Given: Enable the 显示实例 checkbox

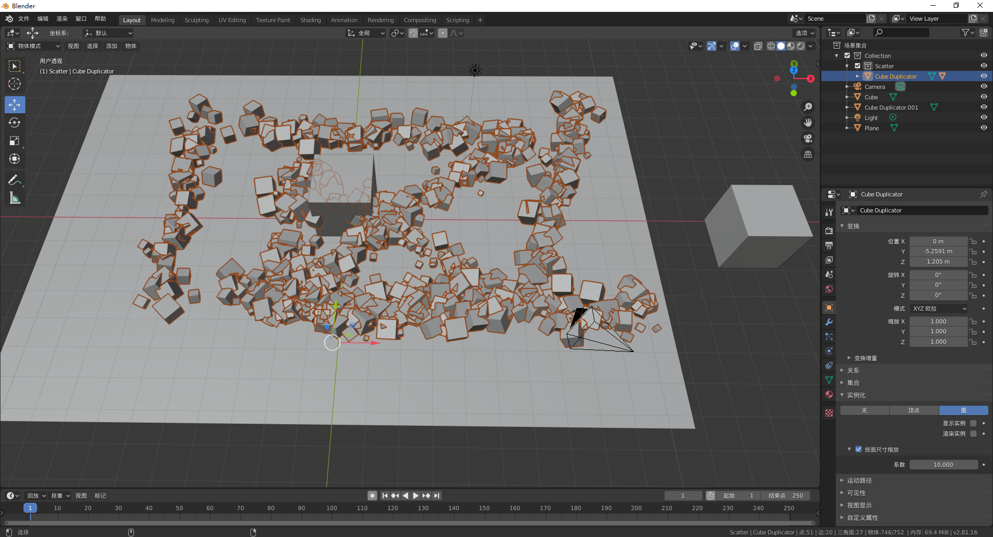Looking at the screenshot, I should click(973, 423).
